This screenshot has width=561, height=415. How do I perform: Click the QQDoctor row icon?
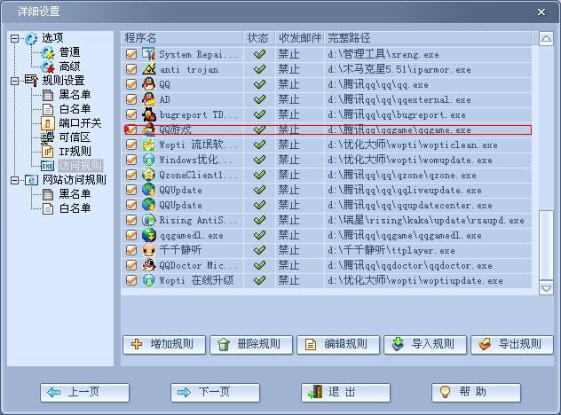coord(148,265)
